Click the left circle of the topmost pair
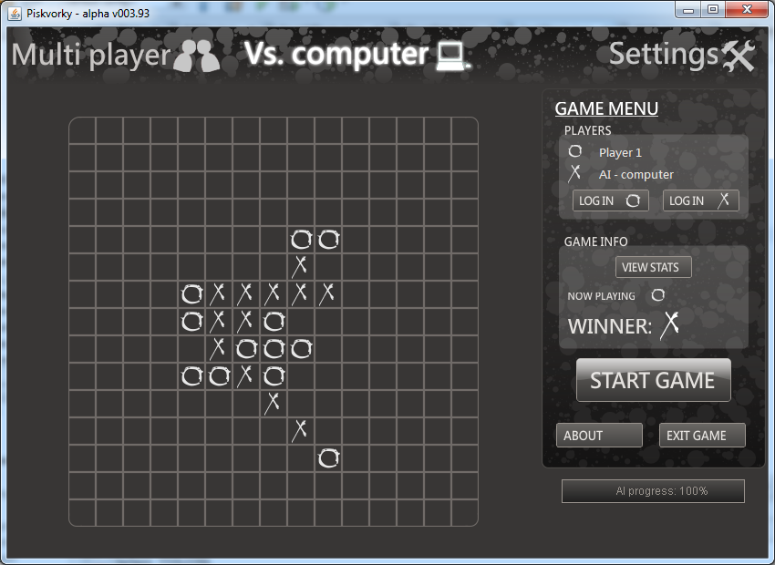 (x=301, y=240)
